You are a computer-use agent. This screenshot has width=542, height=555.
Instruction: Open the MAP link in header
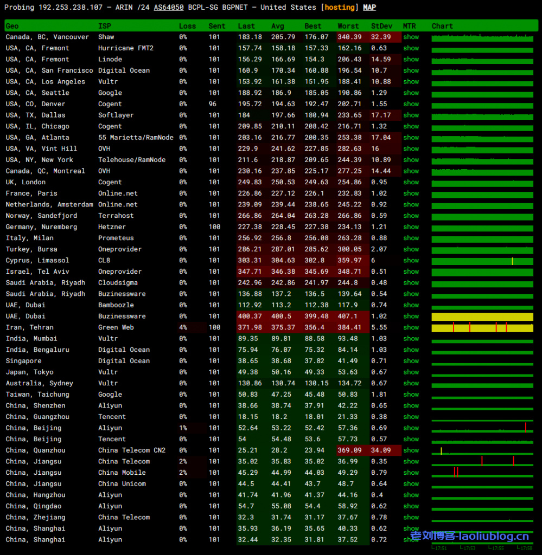pos(369,7)
